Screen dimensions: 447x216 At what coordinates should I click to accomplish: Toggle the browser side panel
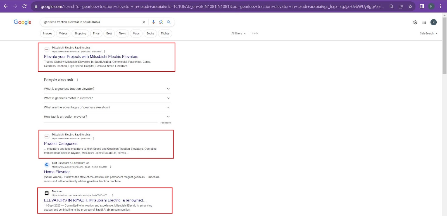pyautogui.click(x=422, y=6)
